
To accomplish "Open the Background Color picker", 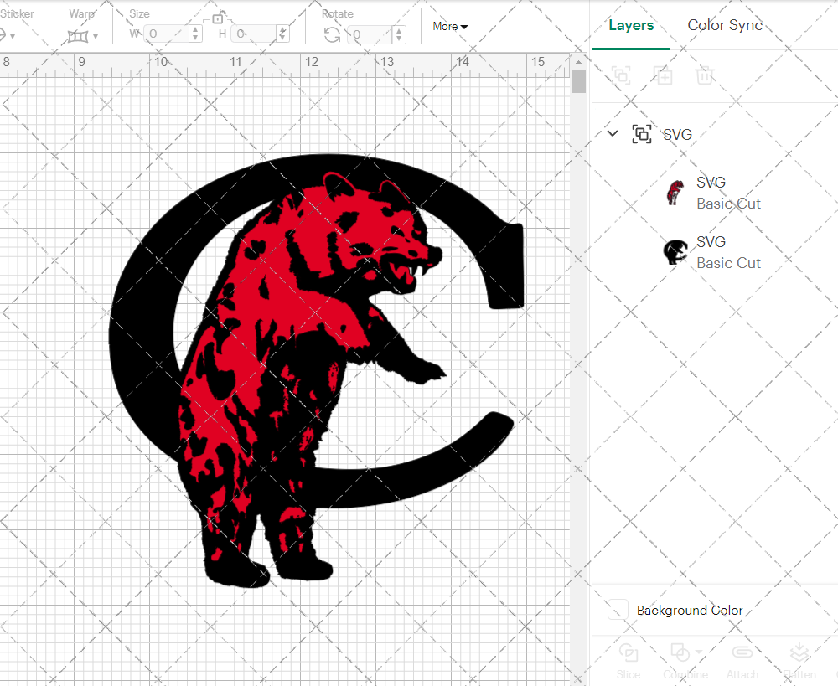I will (617, 611).
